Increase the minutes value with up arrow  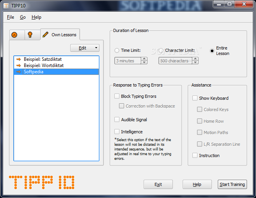click(144, 59)
